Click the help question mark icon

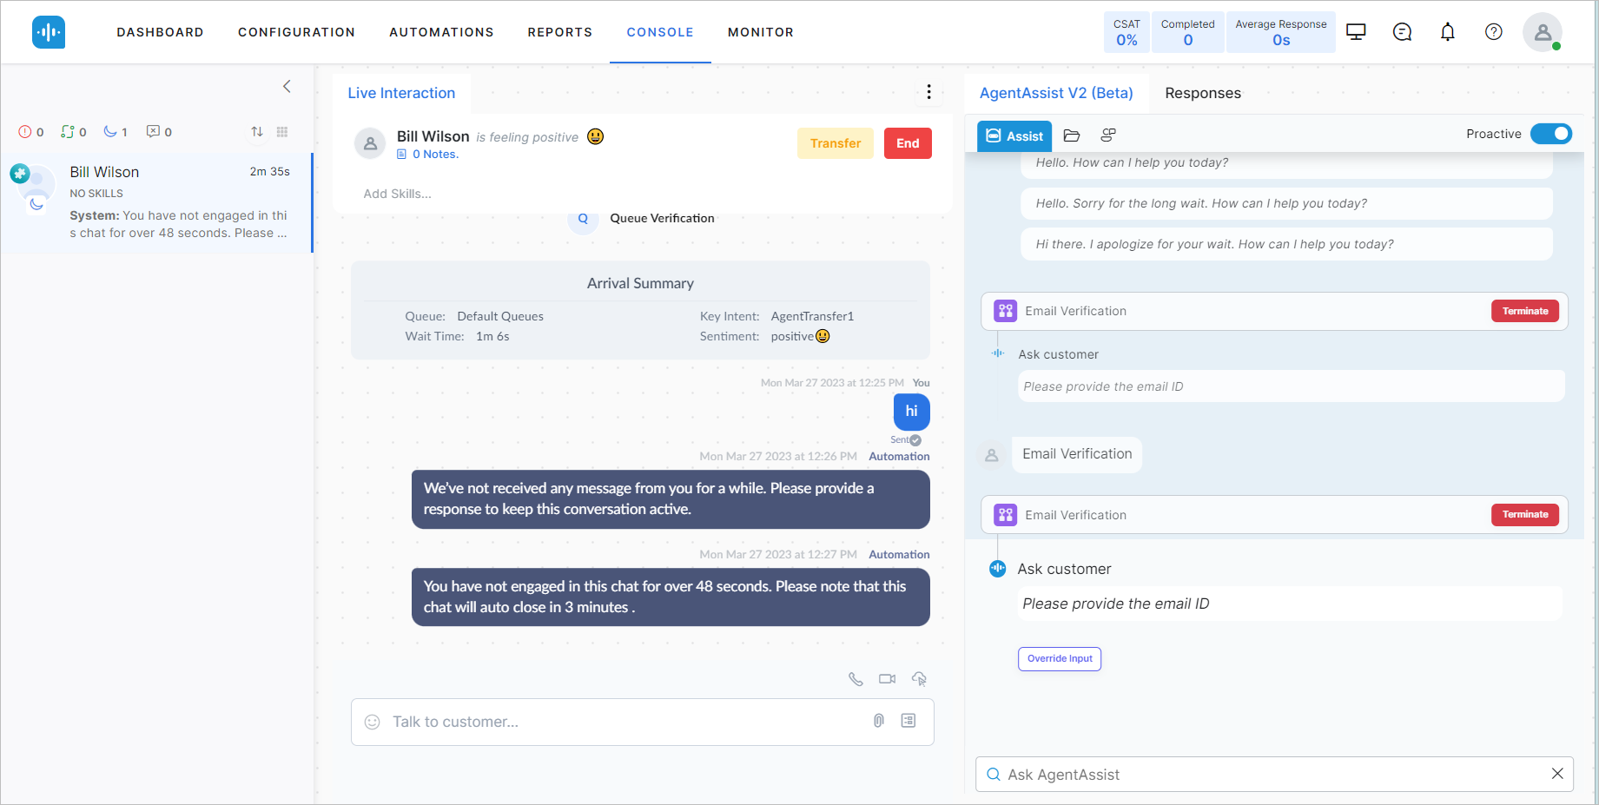point(1494,31)
